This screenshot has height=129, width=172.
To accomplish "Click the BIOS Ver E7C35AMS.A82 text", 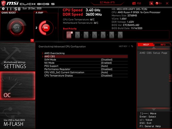I will coord(125,25).
